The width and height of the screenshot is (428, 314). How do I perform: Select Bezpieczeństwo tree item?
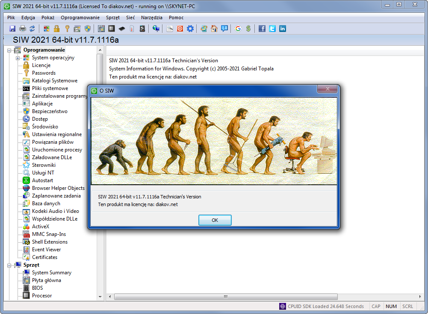(50, 111)
